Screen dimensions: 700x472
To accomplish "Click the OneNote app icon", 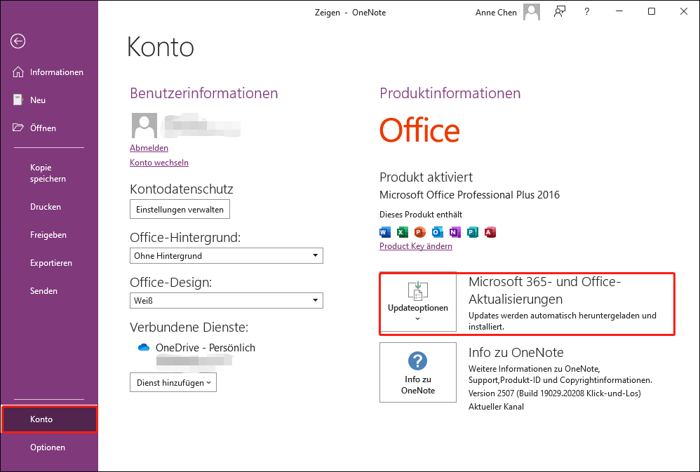I will (x=455, y=232).
